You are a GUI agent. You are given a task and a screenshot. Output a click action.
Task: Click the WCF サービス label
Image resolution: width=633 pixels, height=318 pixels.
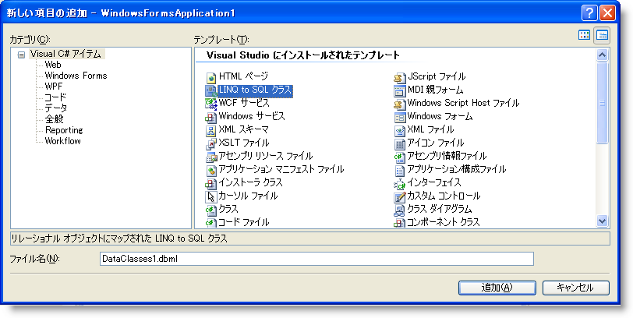point(244,104)
